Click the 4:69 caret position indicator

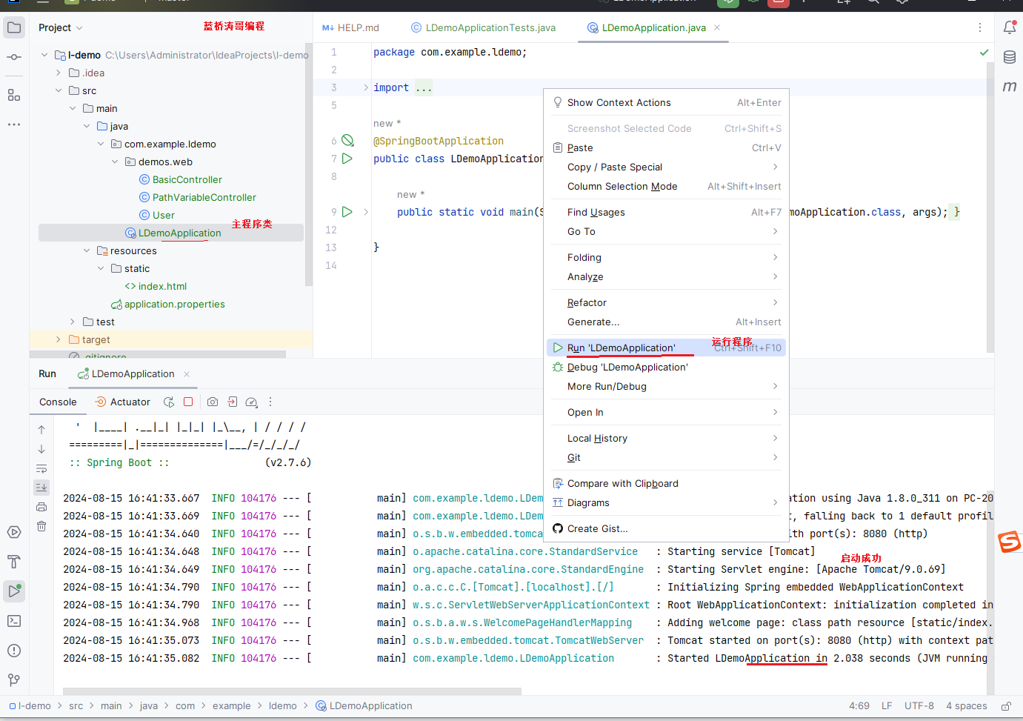859,706
